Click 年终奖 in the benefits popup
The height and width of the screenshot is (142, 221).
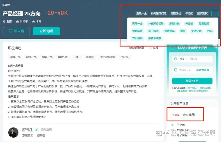(189, 24)
